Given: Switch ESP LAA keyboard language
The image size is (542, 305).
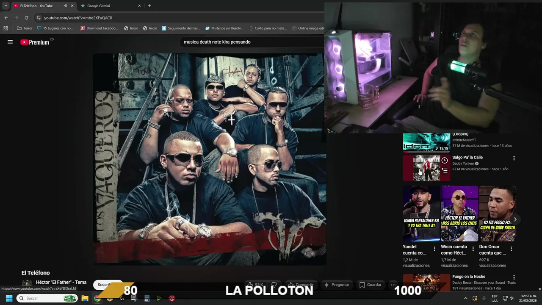Looking at the screenshot, I should [x=495, y=298].
